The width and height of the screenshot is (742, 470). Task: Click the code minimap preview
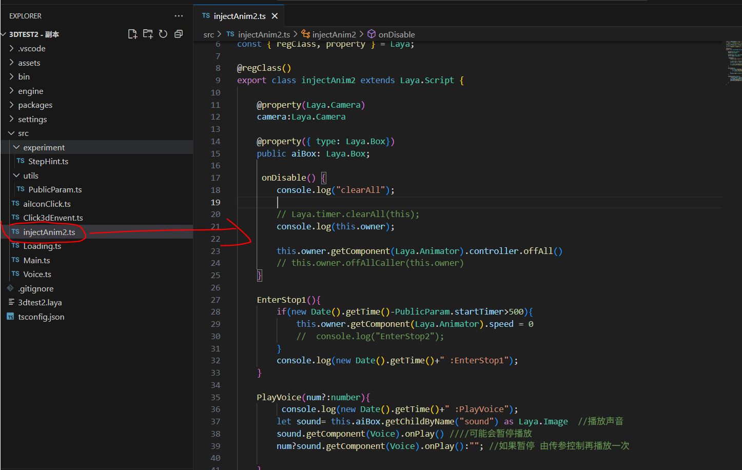(x=734, y=62)
